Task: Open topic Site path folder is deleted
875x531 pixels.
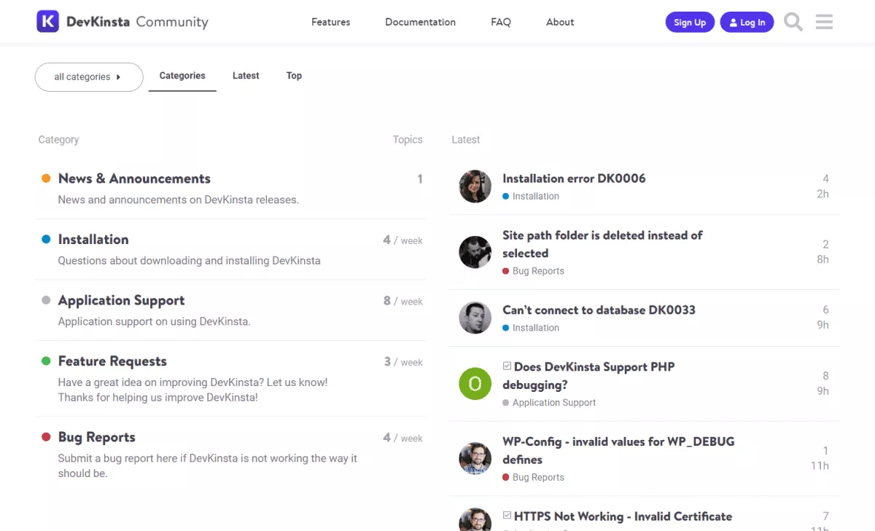Action: (x=602, y=244)
